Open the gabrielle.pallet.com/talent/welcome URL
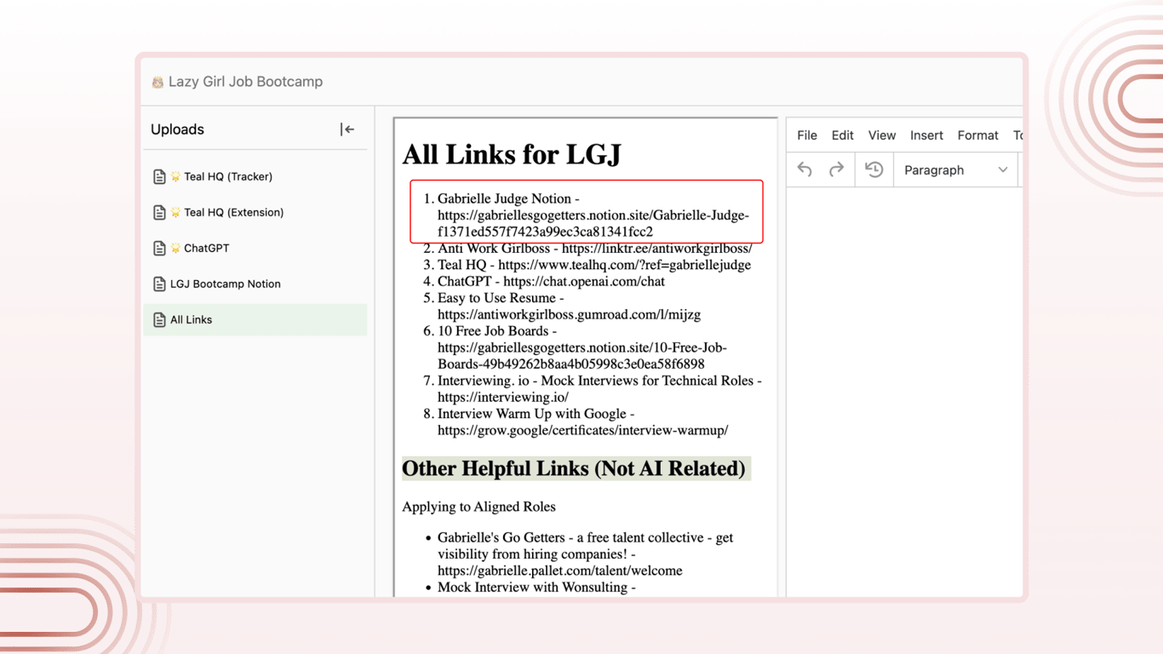The height and width of the screenshot is (654, 1163). (x=560, y=571)
